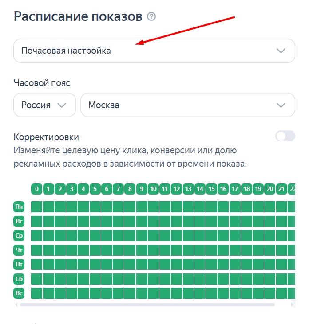Screen dimensions: 309x324
Task: Toggle the whole Ср day row
Action: click(19, 236)
